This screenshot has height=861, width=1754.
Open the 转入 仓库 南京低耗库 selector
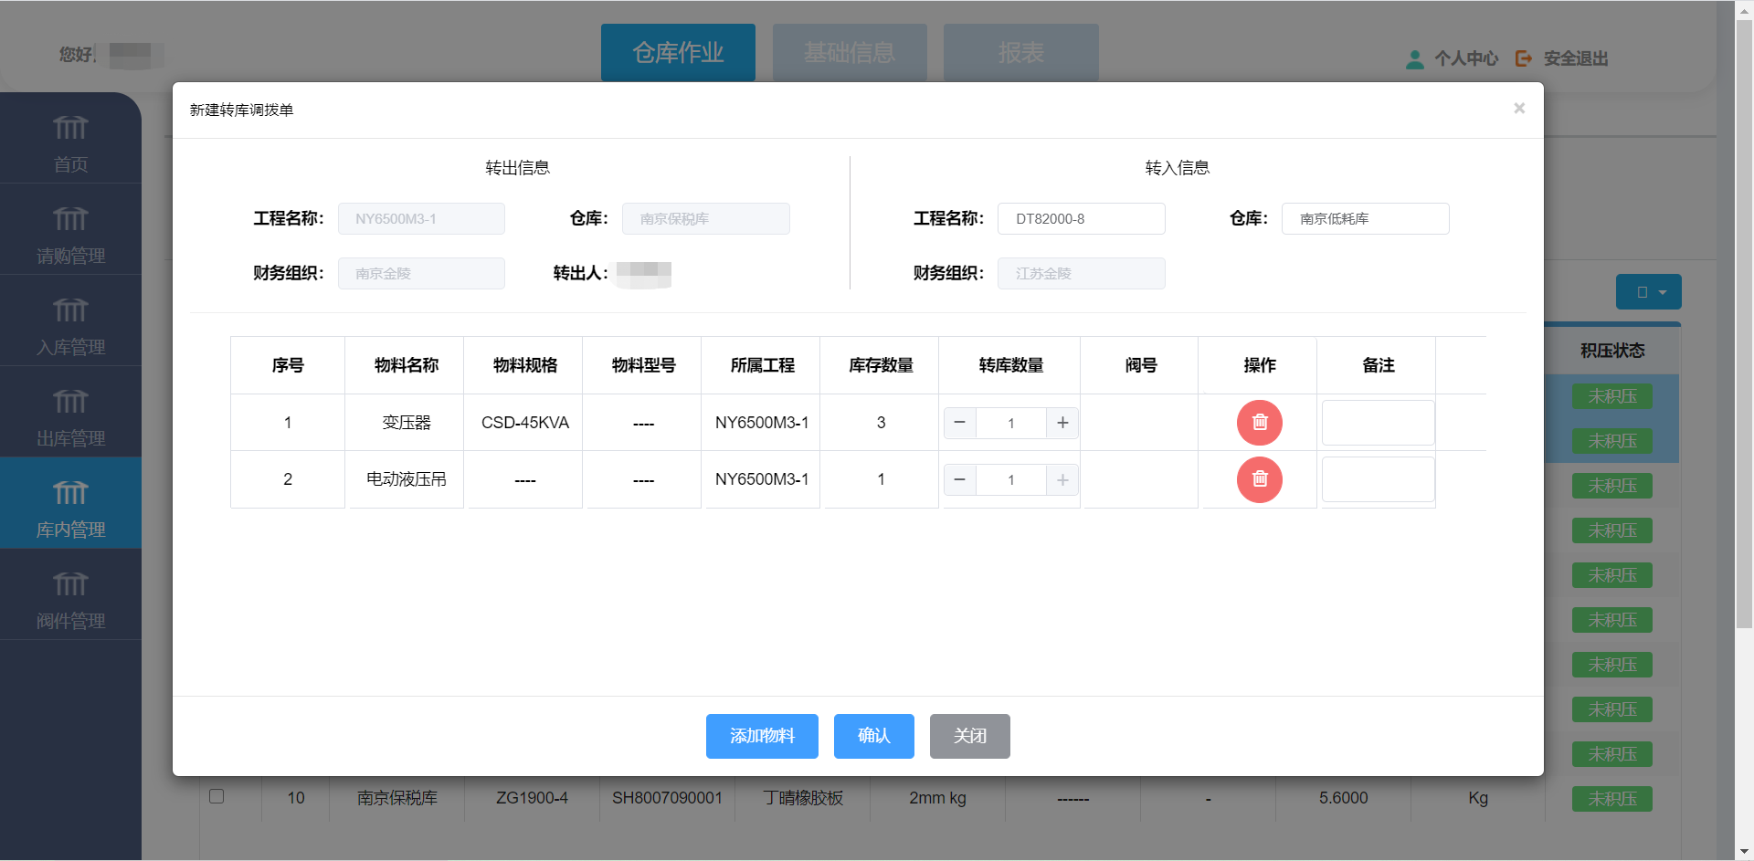1365,219
